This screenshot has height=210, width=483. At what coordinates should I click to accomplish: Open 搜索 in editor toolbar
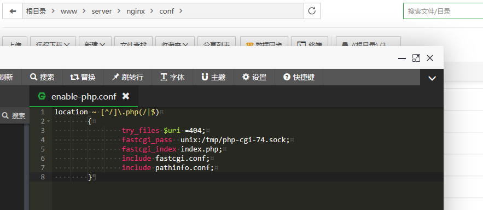click(42, 77)
